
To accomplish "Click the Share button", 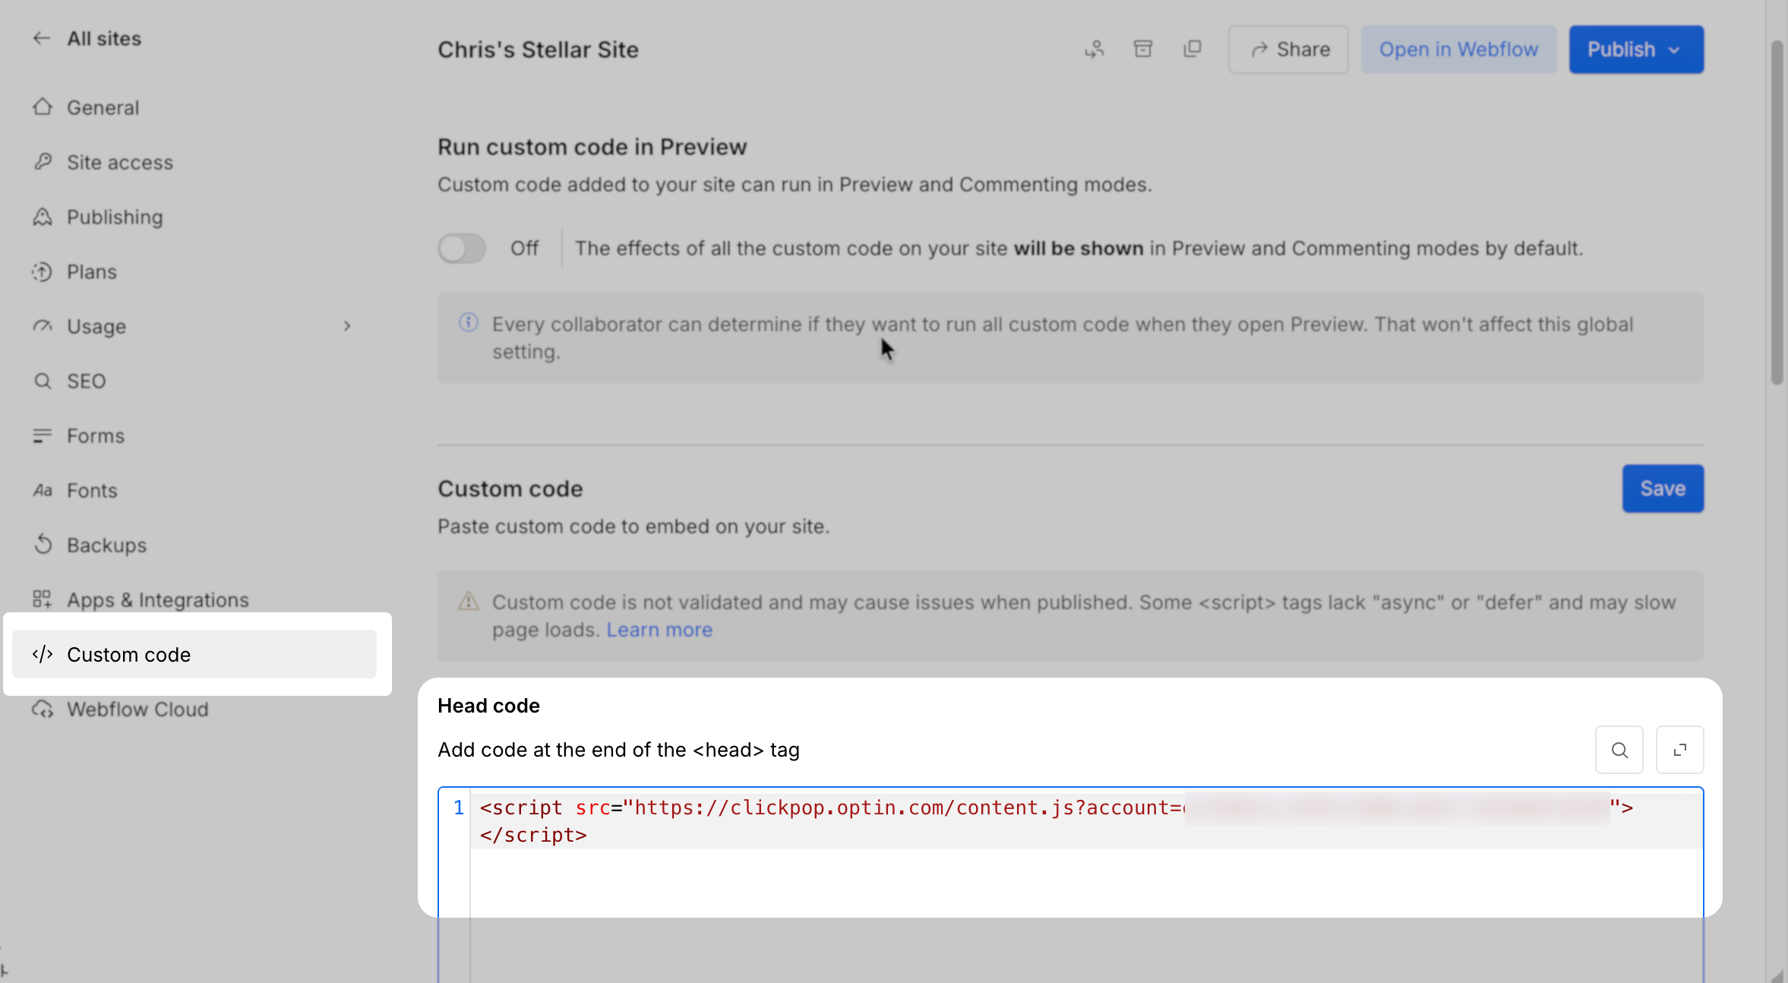I will pyautogui.click(x=1289, y=49).
